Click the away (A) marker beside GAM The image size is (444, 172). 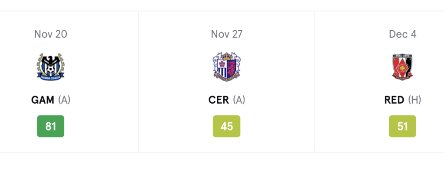(x=64, y=100)
